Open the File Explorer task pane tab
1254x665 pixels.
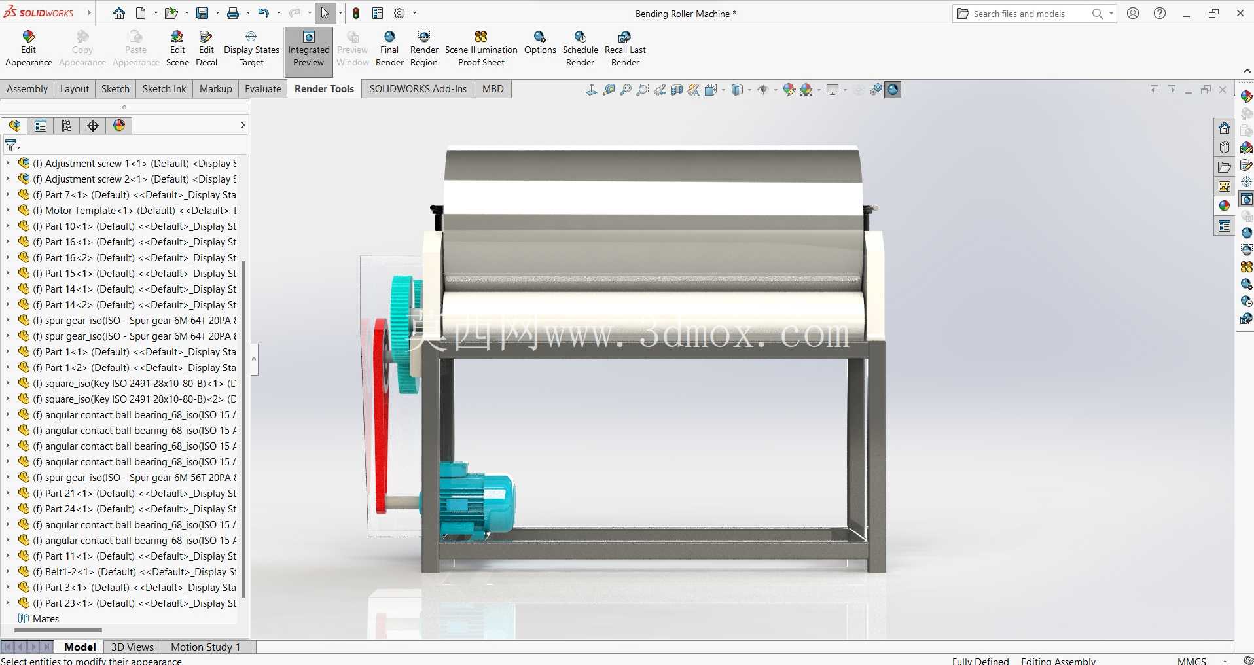1225,167
